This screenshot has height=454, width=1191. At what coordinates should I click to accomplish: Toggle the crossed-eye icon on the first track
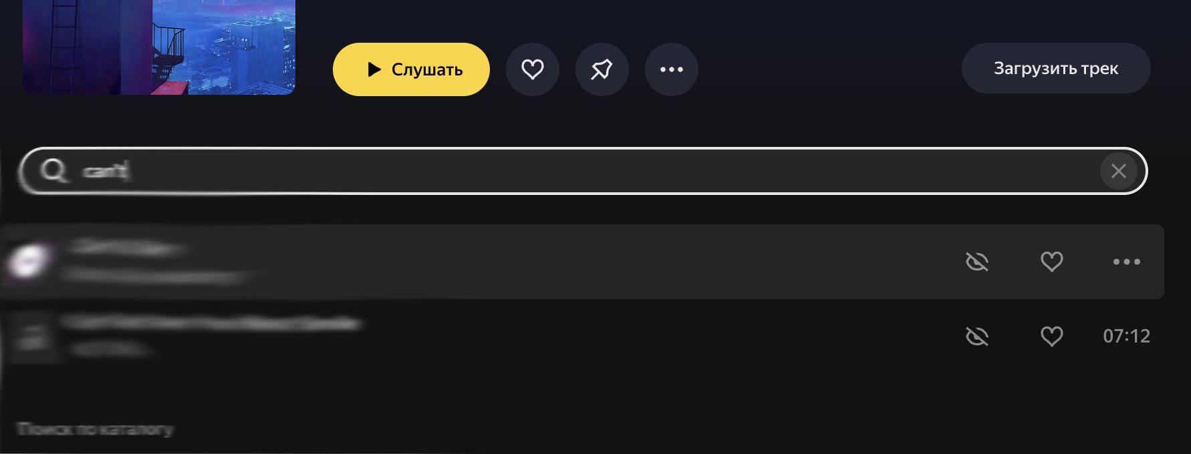[977, 262]
